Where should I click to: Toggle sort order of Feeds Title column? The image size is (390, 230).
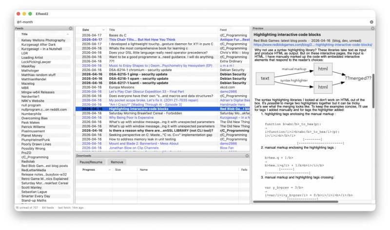point(68,34)
